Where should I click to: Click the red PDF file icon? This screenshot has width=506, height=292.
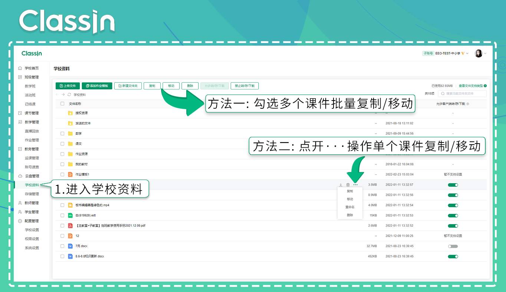tap(70, 226)
